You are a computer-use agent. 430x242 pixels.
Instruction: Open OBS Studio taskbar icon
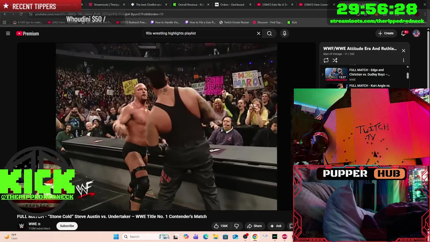coord(245,237)
